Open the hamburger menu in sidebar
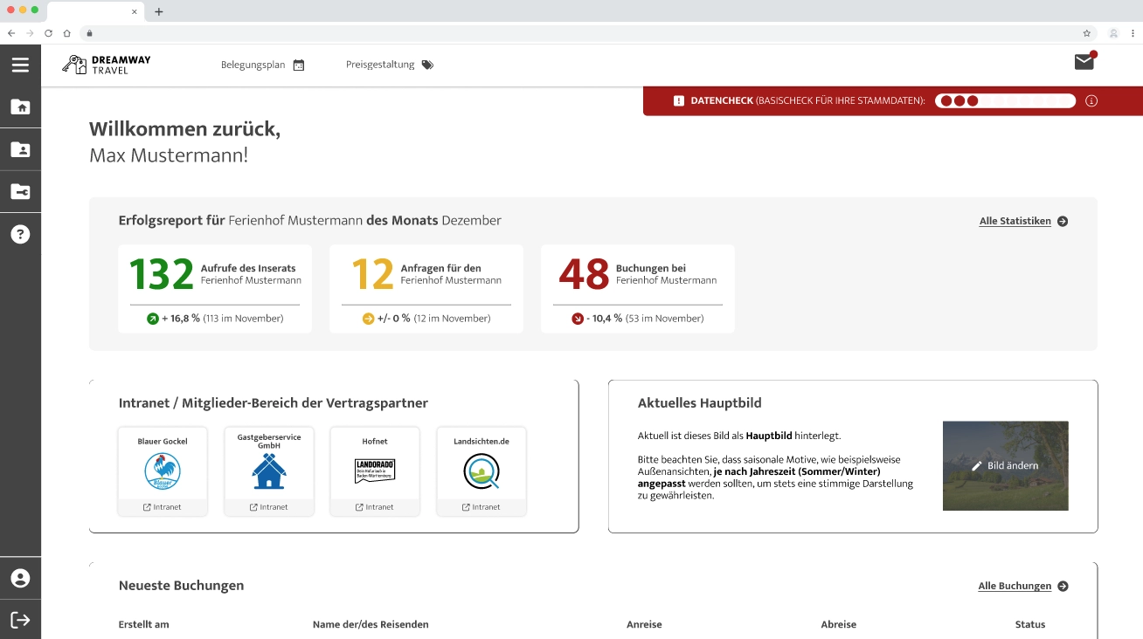This screenshot has width=1143, height=639. [x=20, y=65]
